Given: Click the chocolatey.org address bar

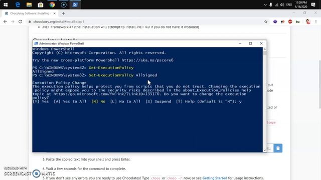Looking at the screenshot, I should tap(143, 21).
